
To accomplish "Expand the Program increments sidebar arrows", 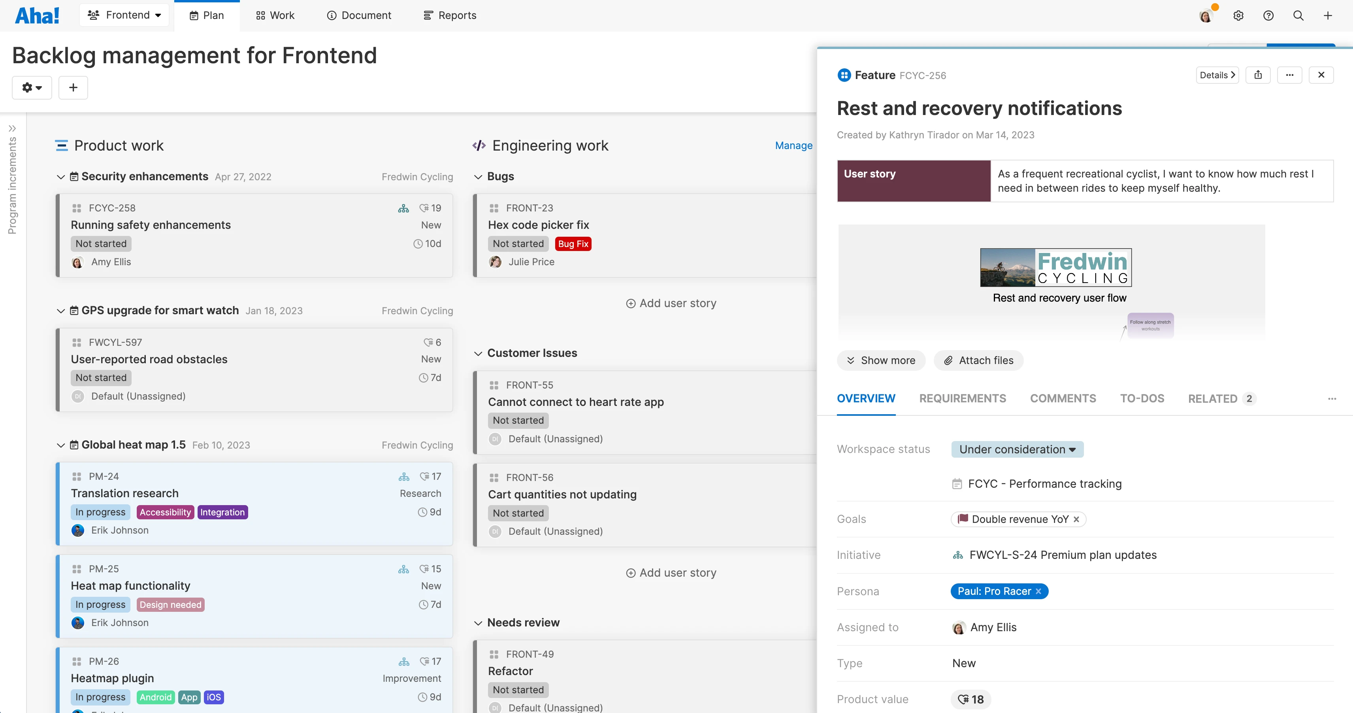I will [12, 128].
